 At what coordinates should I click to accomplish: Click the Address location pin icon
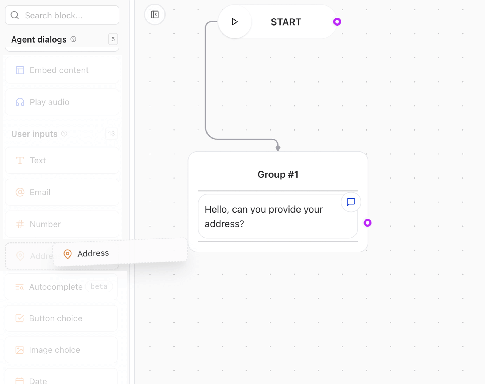pos(67,254)
